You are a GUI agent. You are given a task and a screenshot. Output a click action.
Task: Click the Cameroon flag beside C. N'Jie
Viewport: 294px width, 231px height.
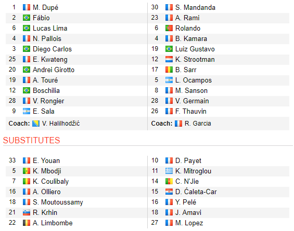coord(169,181)
